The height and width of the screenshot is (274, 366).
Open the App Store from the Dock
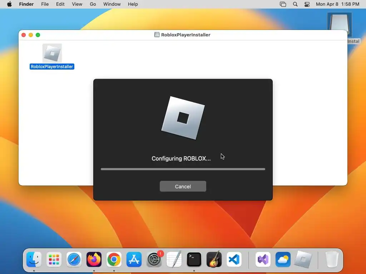tap(134, 259)
